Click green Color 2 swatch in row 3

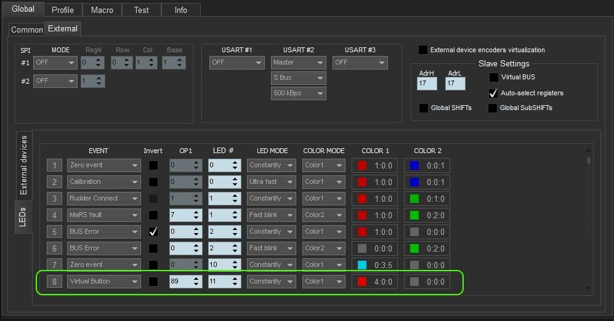414,199
